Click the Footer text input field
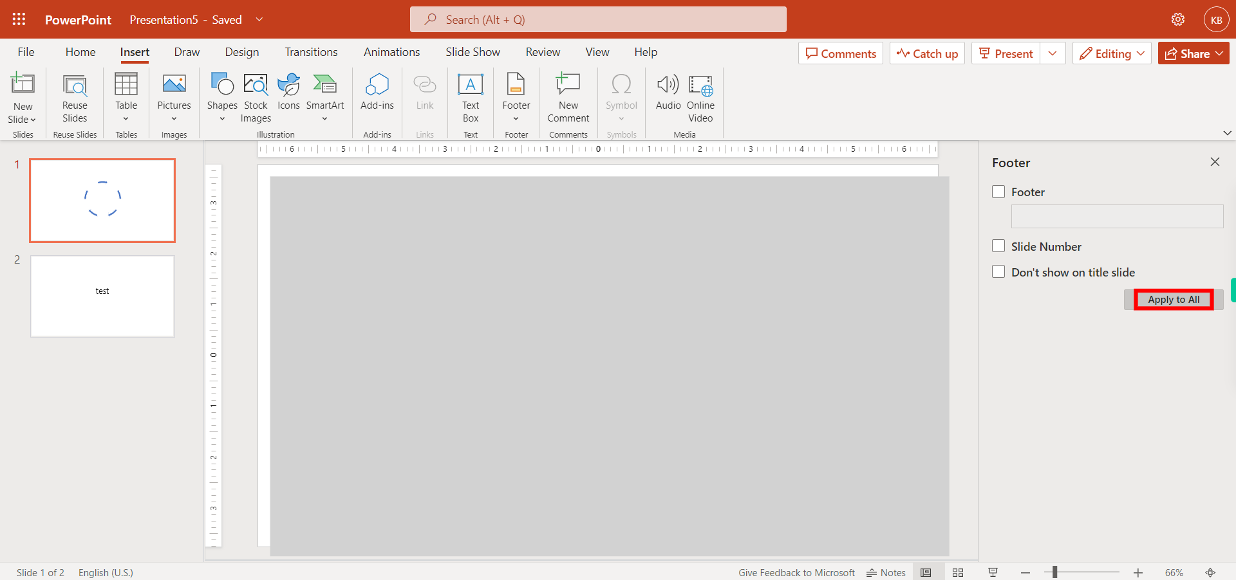This screenshot has width=1236, height=580. coord(1117,216)
